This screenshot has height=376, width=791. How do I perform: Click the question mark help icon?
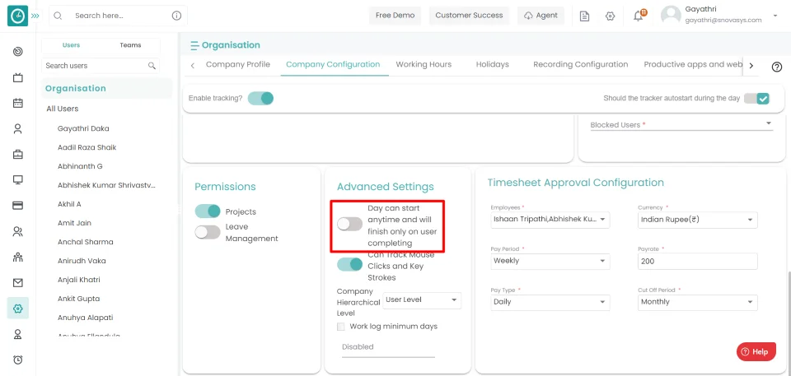coord(776,67)
